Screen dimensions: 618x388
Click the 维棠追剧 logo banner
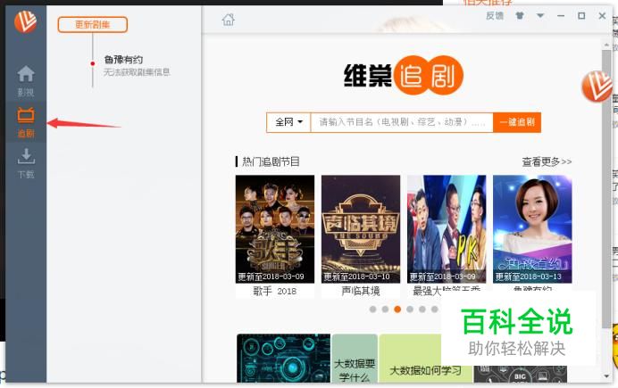[x=403, y=76]
